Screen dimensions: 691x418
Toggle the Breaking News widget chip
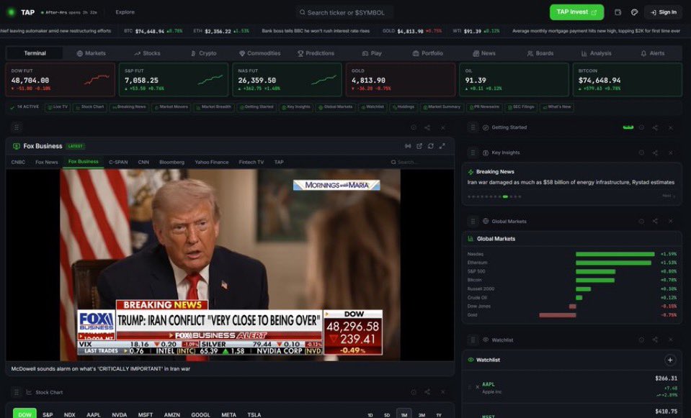click(129, 107)
